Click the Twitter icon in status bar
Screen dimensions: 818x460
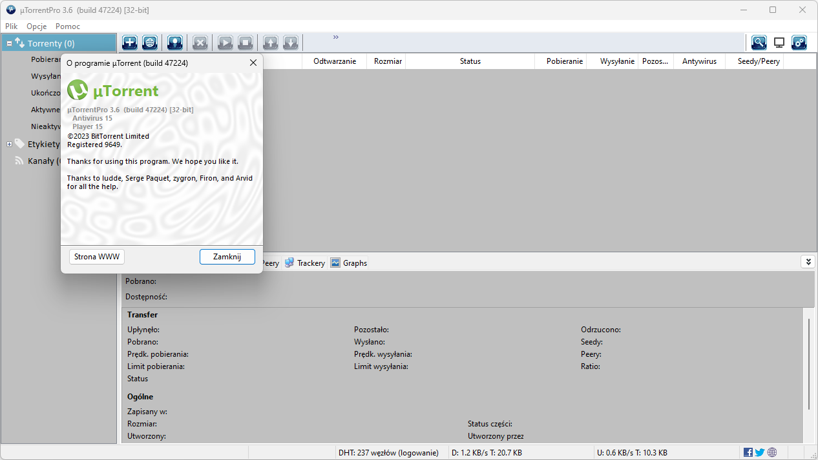[x=760, y=452]
